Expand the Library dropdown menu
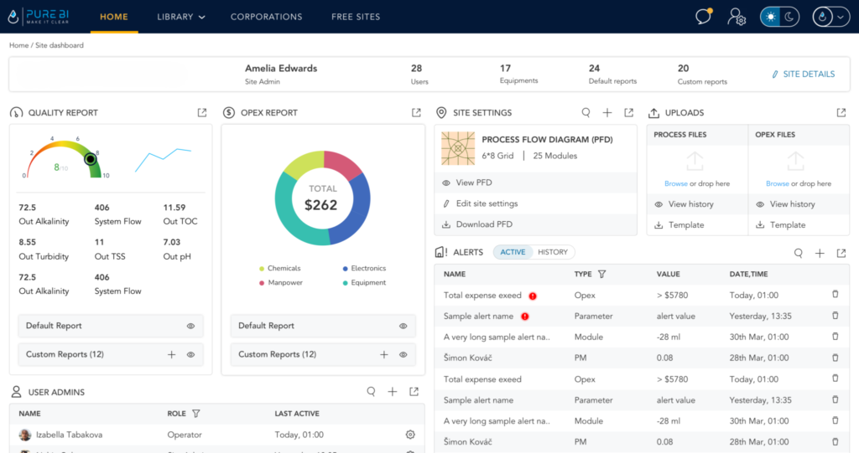859x453 pixels. point(180,17)
